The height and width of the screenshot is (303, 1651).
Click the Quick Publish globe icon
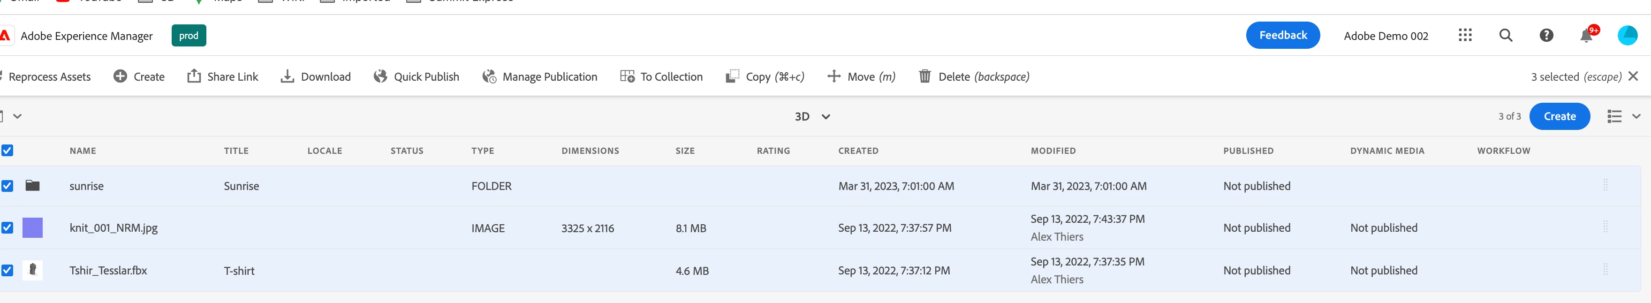pos(380,76)
